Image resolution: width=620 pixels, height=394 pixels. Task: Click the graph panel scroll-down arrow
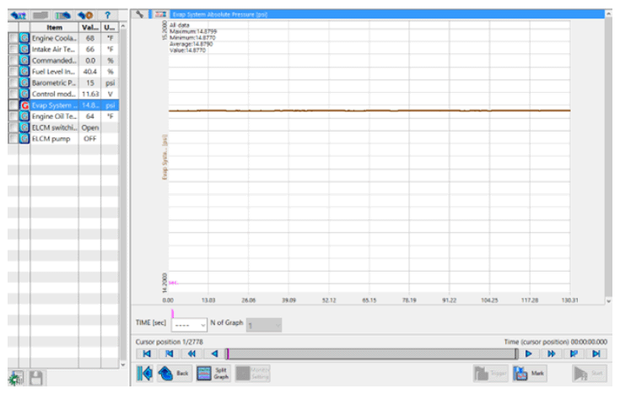point(608,300)
